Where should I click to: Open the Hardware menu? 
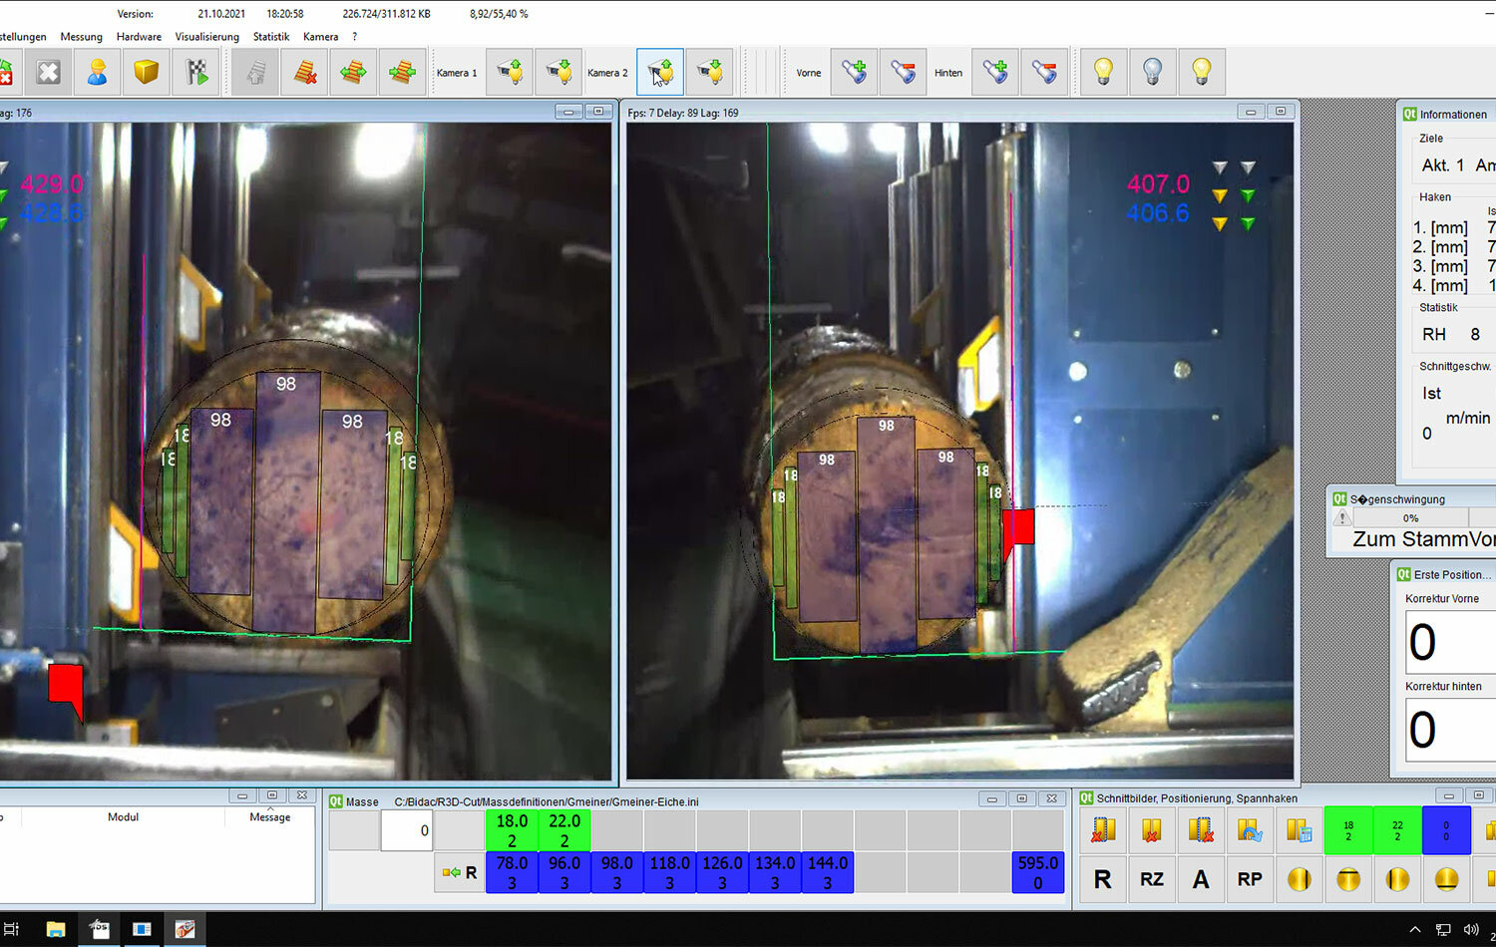(x=139, y=37)
